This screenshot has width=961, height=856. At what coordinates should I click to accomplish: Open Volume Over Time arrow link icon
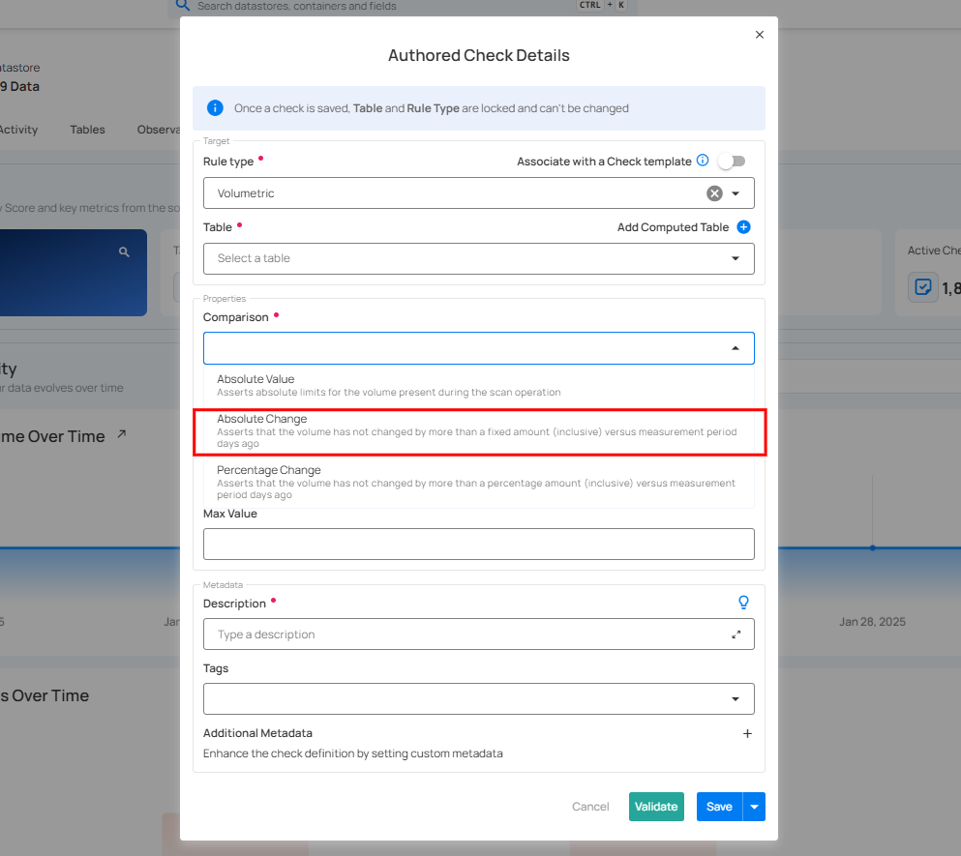(x=121, y=435)
